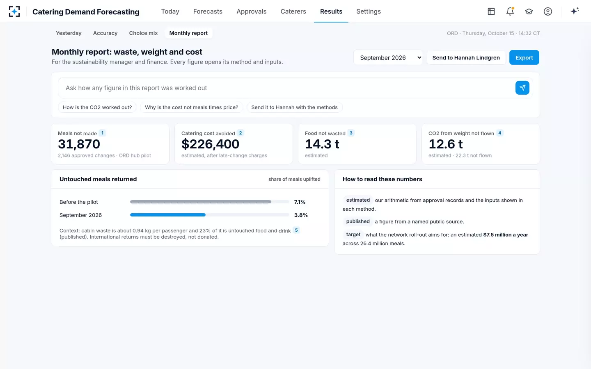Click the 'estimated' legend tag
The image size is (591, 369).
358,200
